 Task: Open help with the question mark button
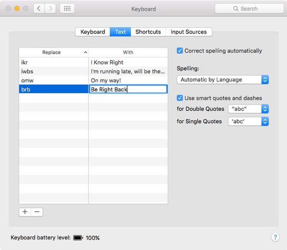pyautogui.click(x=275, y=237)
